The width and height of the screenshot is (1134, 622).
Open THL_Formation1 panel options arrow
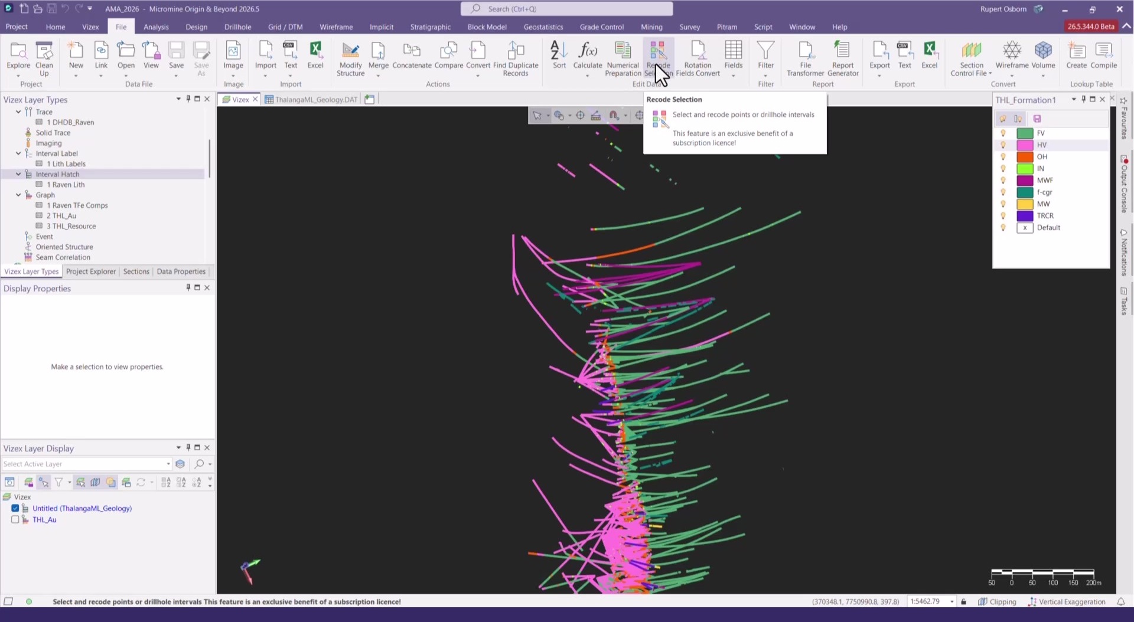(x=1074, y=99)
